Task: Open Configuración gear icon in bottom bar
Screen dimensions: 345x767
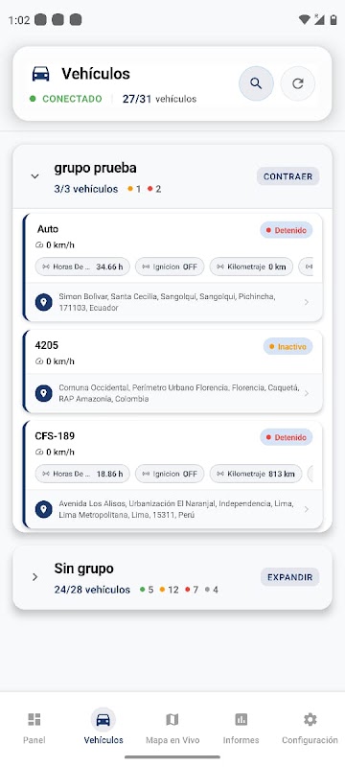Action: pyautogui.click(x=310, y=719)
